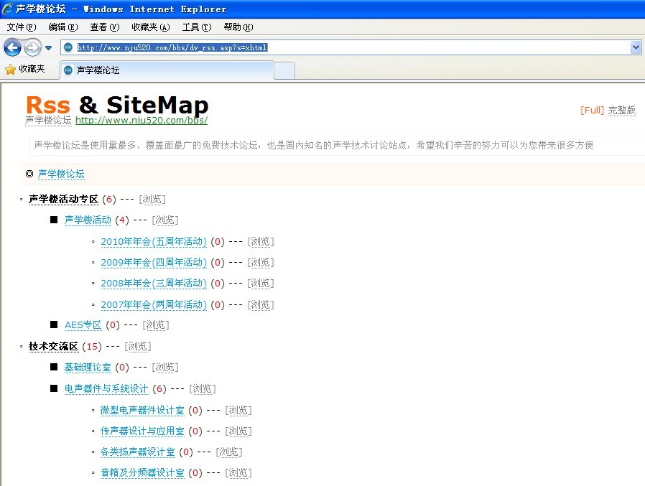
Task: Click the browser Forward arrow button
Action: (32, 47)
